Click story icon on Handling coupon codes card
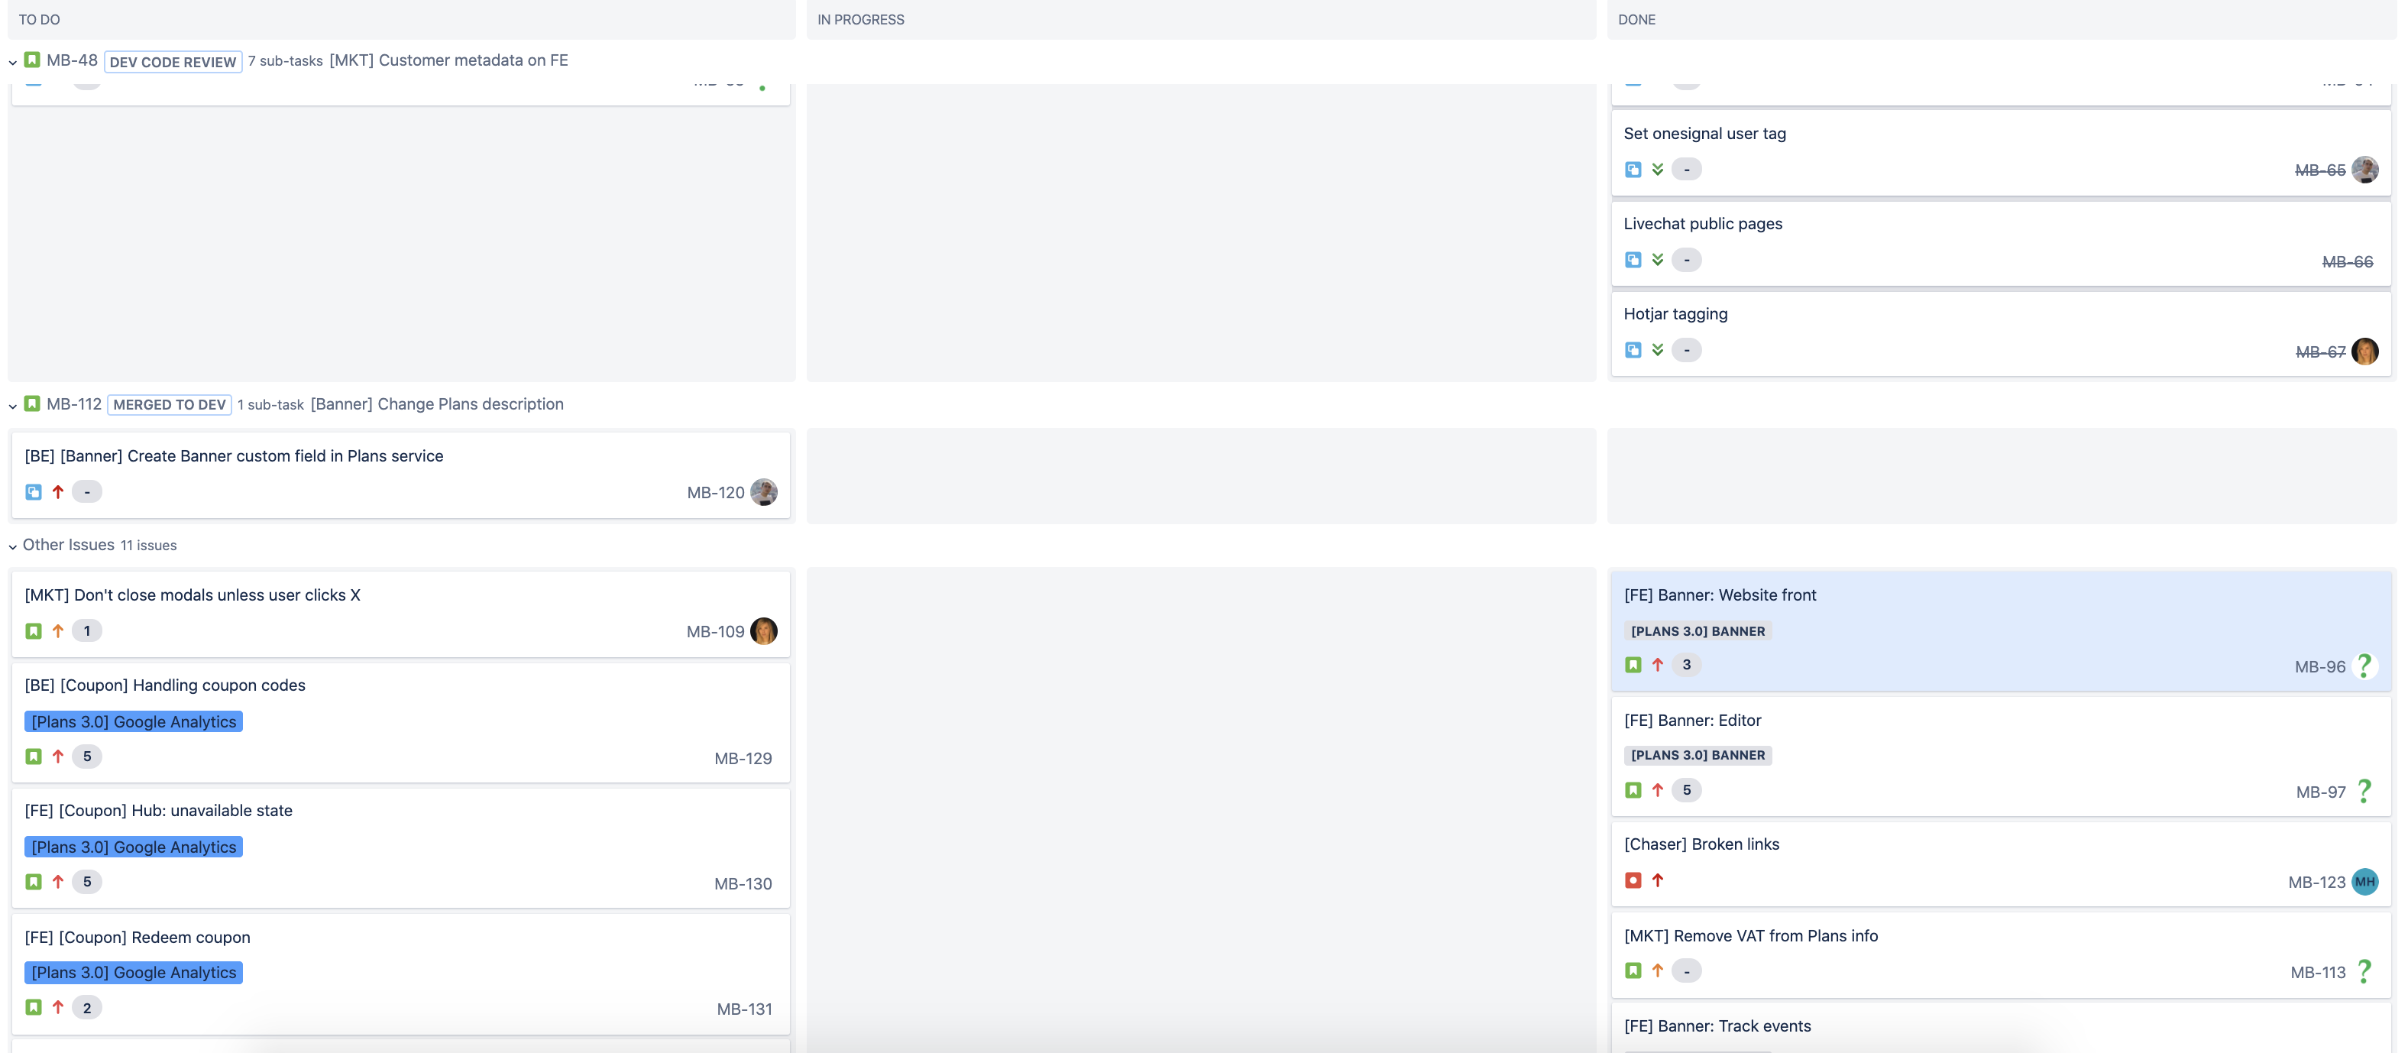The height and width of the screenshot is (1053, 2408). (34, 757)
